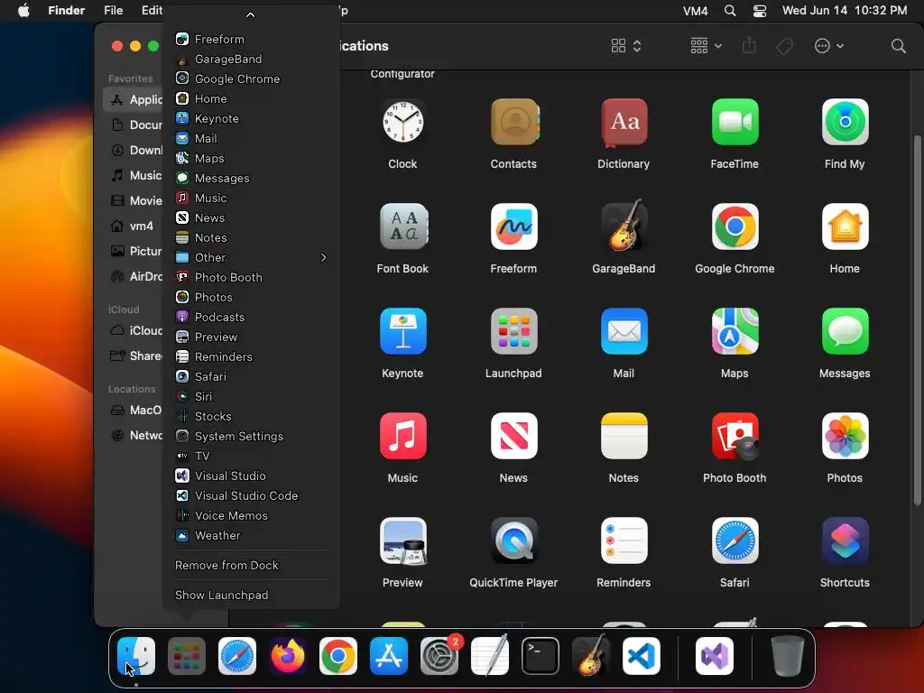Screen dimensions: 924x693
Task: Click the Share toolbar icon
Action: (x=749, y=45)
